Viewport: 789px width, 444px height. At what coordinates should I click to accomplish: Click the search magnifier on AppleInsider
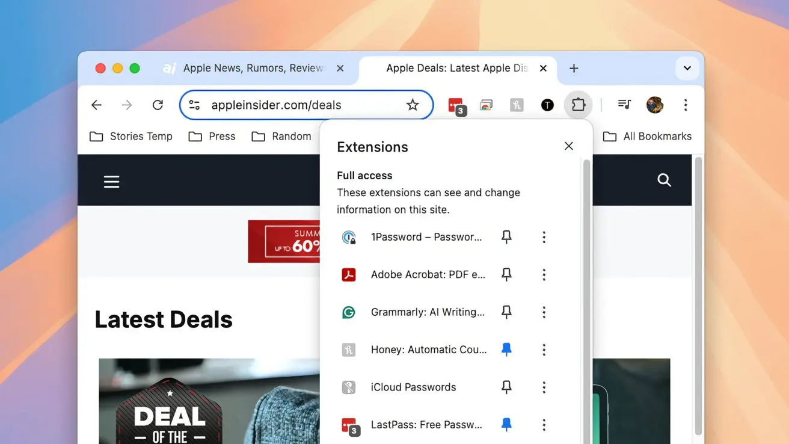click(664, 180)
